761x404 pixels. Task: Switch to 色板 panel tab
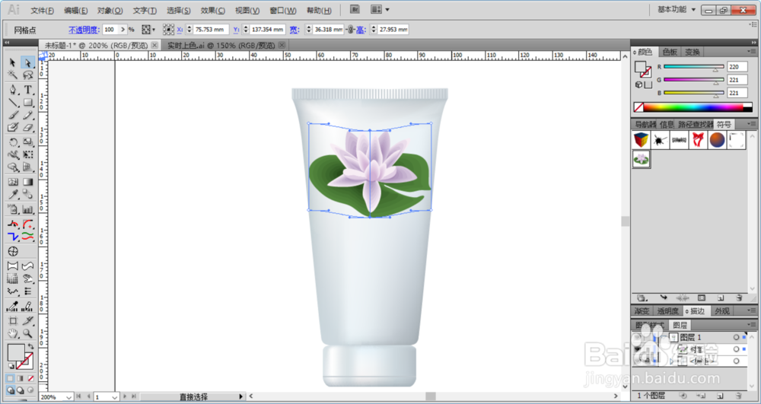[x=670, y=52]
